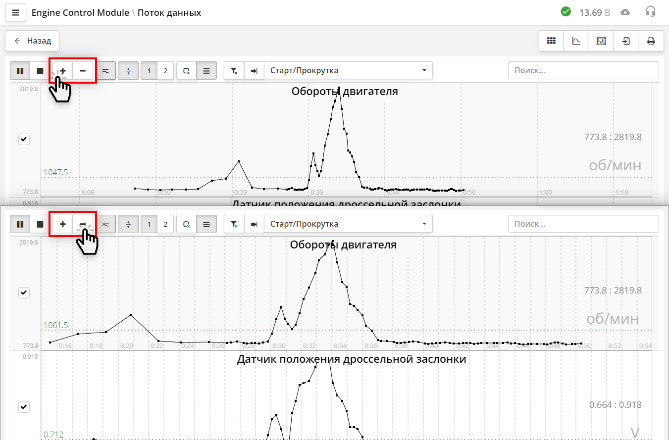Viewport: 669px width, 440px height.
Task: Click the fullscreen frame icon
Action: click(x=601, y=41)
